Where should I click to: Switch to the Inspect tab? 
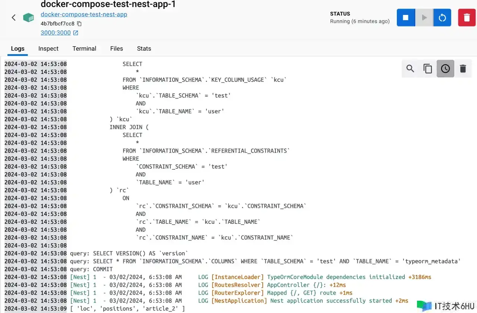click(48, 48)
